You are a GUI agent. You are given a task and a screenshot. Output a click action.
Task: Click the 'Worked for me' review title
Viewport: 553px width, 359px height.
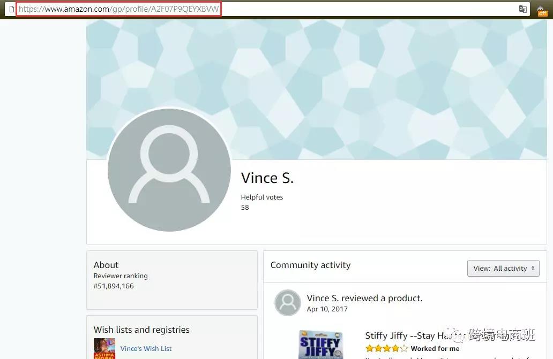(x=435, y=348)
